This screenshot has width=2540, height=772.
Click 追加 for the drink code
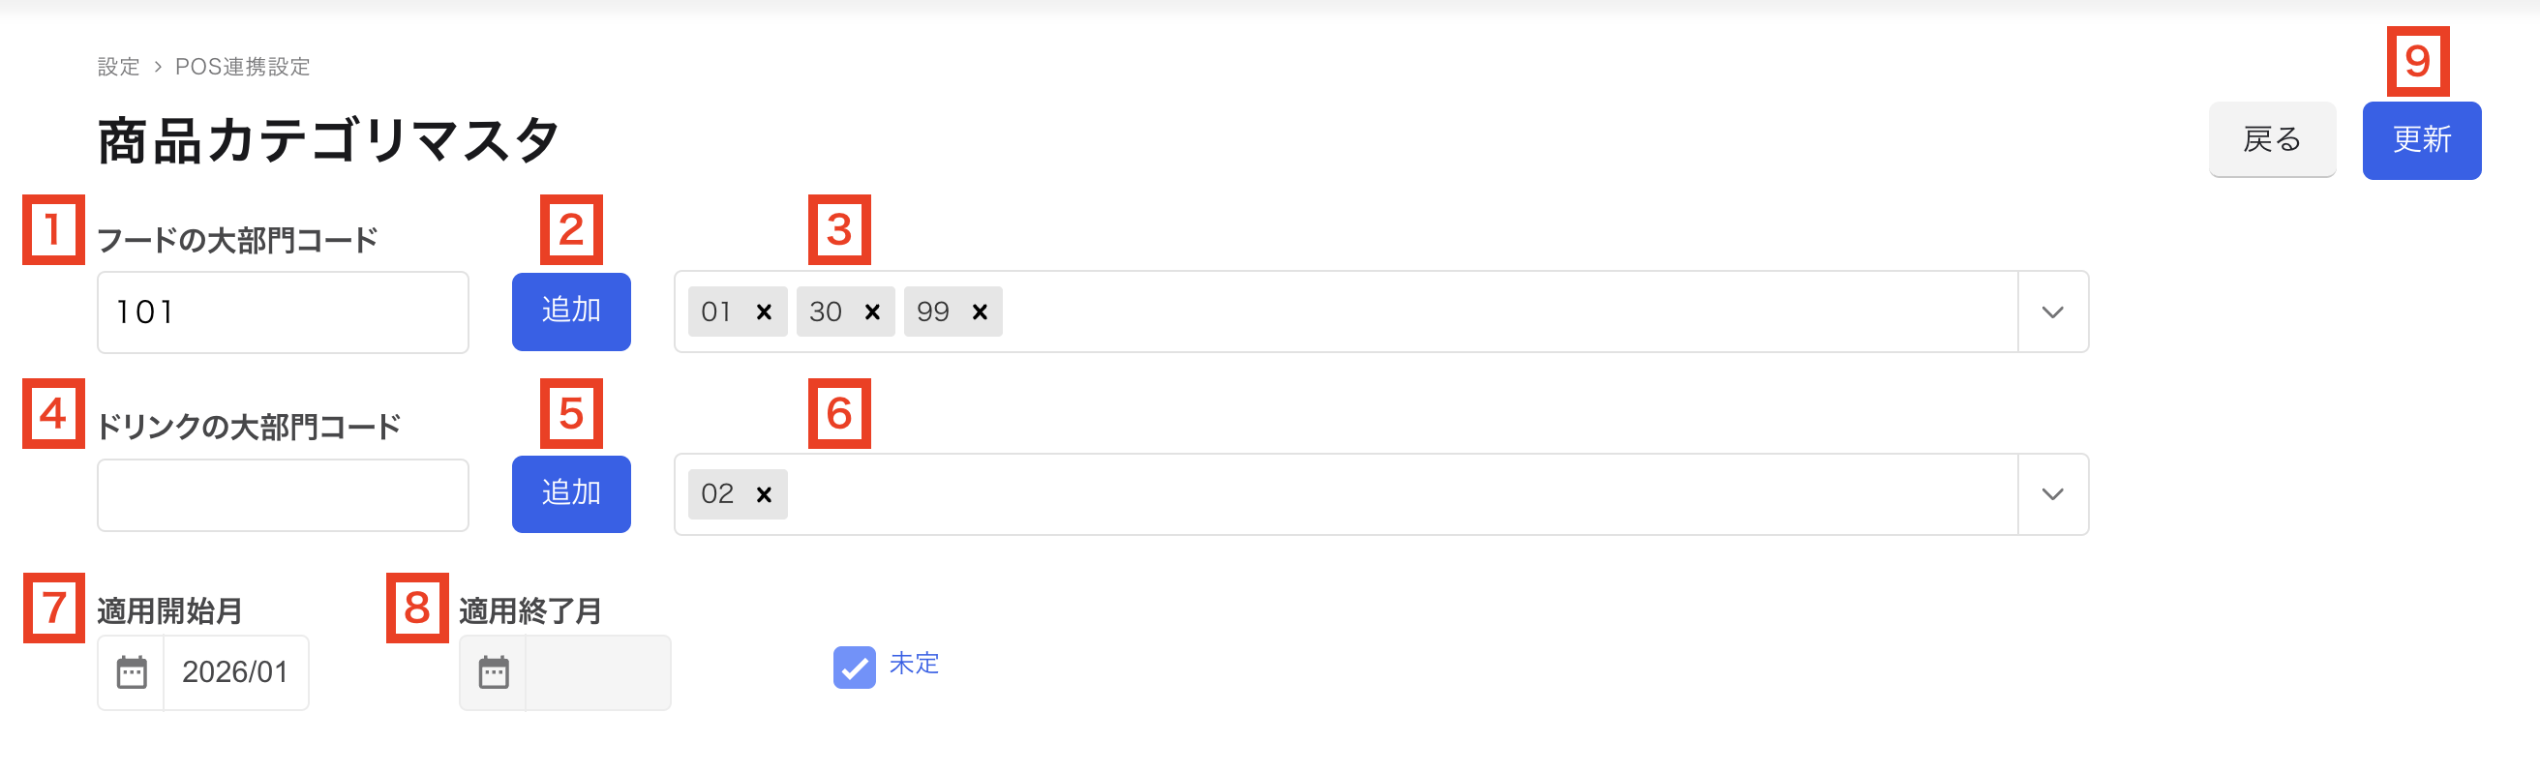coord(571,494)
